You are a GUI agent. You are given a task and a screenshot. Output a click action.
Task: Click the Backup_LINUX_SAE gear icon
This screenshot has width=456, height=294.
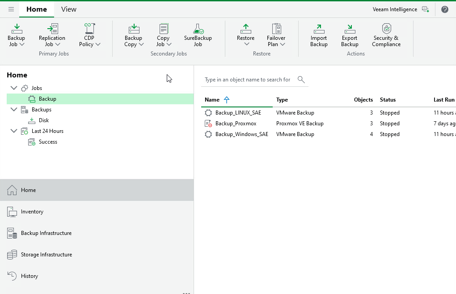208,113
